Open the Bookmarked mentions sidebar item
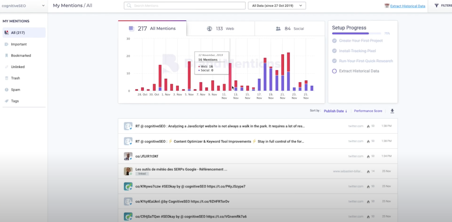Image resolution: width=452 pixels, height=222 pixels. point(21,56)
